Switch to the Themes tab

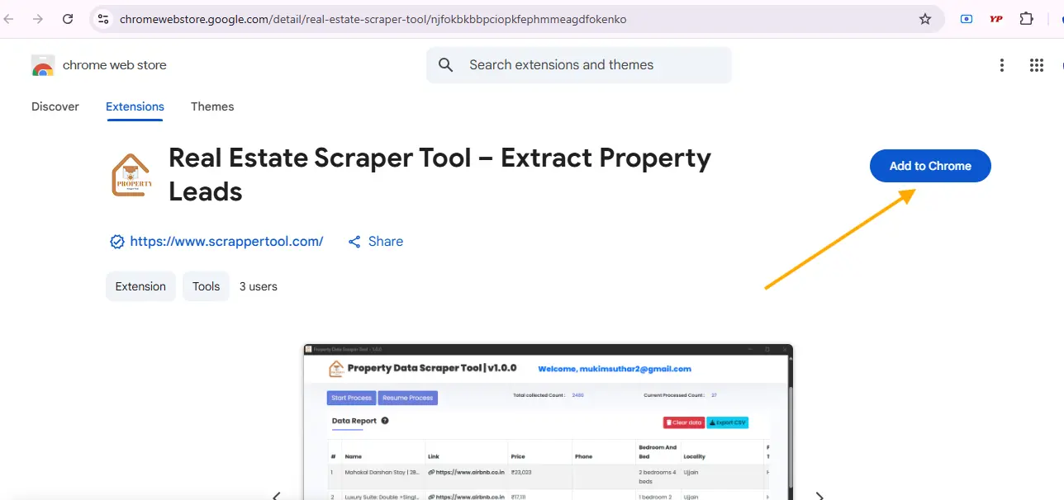(x=212, y=106)
